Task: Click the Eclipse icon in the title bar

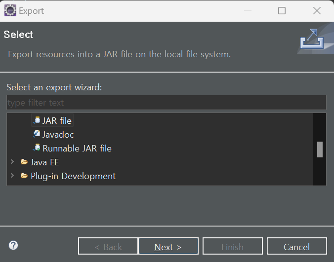Action: (10, 10)
